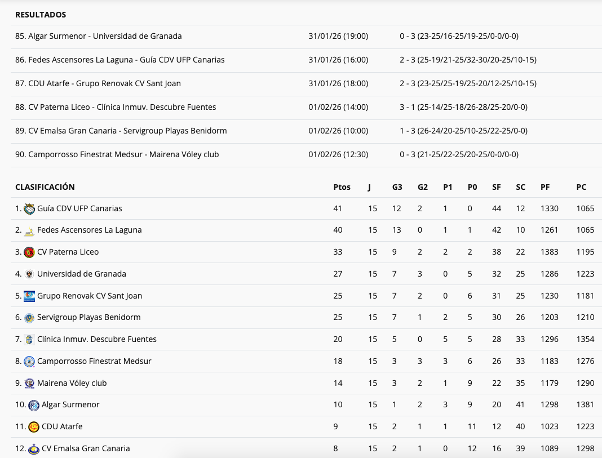The image size is (602, 458).
Task: Click the CDU Atarfe team logo
Action: click(x=34, y=427)
